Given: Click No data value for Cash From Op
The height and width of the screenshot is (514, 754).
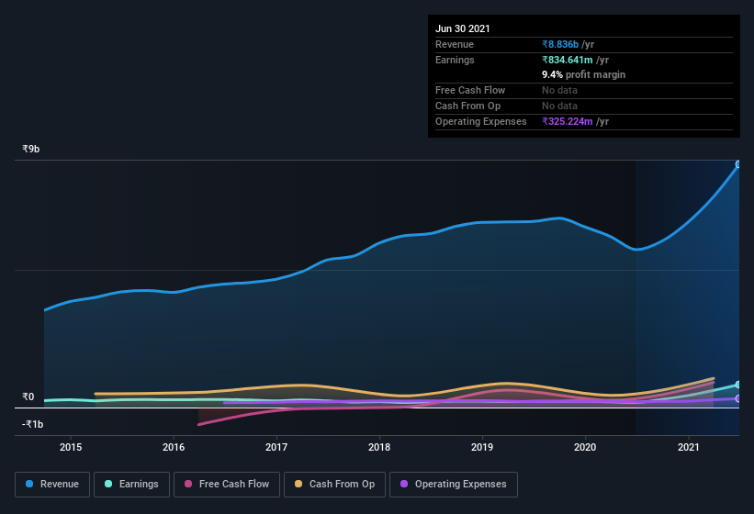Looking at the screenshot, I should [x=559, y=106].
